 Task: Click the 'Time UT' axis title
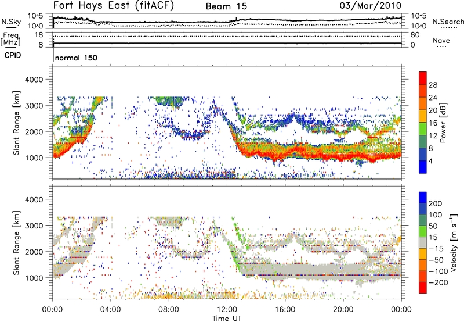tap(227, 319)
